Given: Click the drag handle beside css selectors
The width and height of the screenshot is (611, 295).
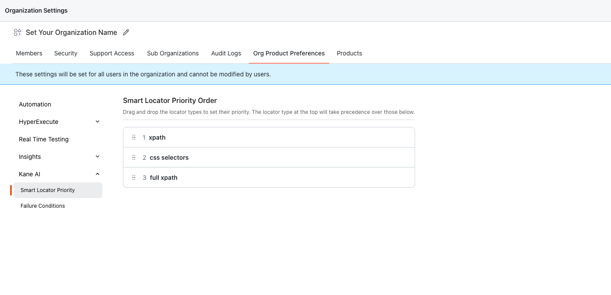Looking at the screenshot, I should pyautogui.click(x=134, y=157).
